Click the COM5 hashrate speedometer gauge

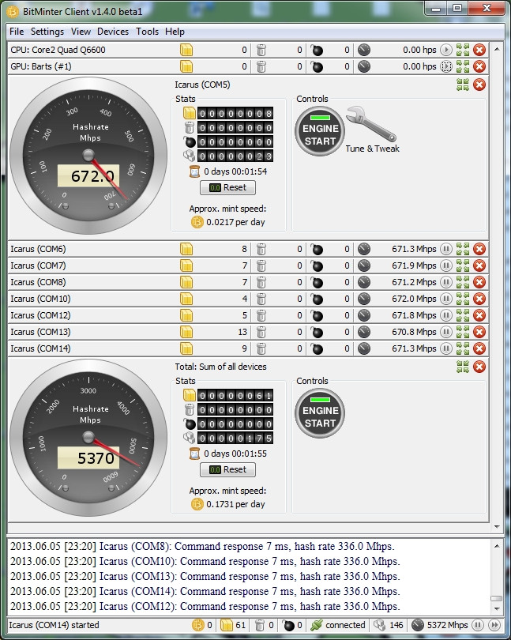tap(88, 156)
